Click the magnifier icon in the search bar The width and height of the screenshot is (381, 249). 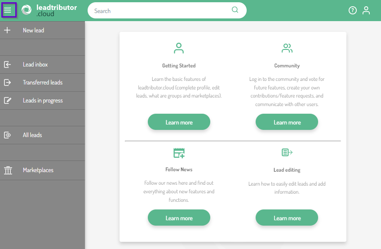[x=235, y=10]
